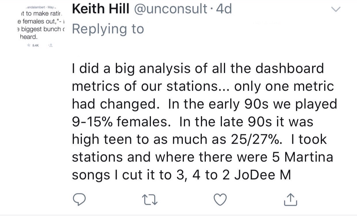
Task: Click the add-person icon in avatar image
Action: tap(51, 45)
